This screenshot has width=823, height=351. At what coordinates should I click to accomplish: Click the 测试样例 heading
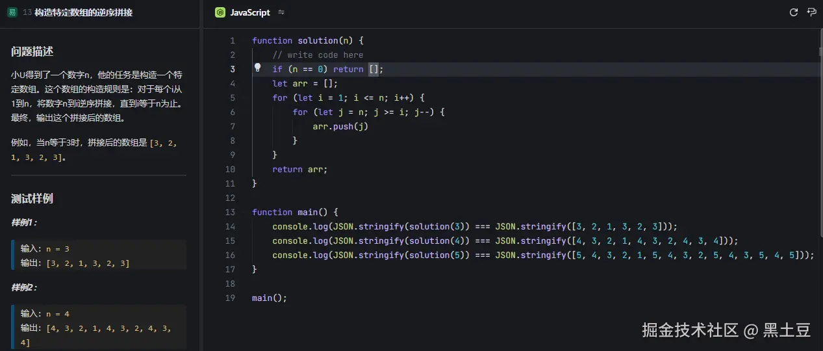32,199
